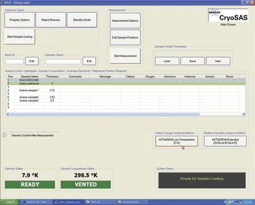
Task: Click the Message column header
Action: click(x=105, y=77)
